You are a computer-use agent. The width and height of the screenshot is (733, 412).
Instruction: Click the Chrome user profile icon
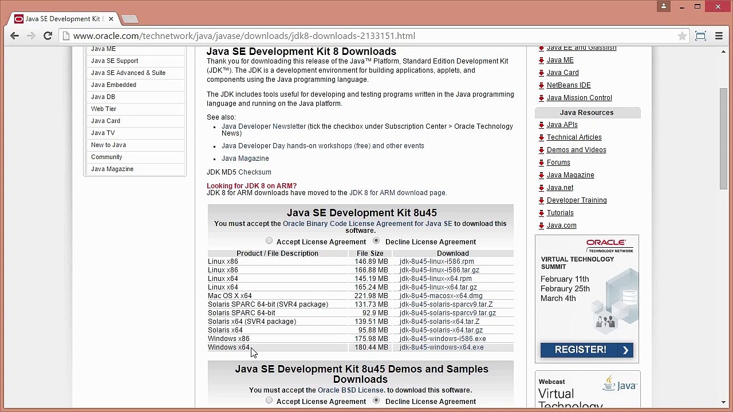click(664, 6)
